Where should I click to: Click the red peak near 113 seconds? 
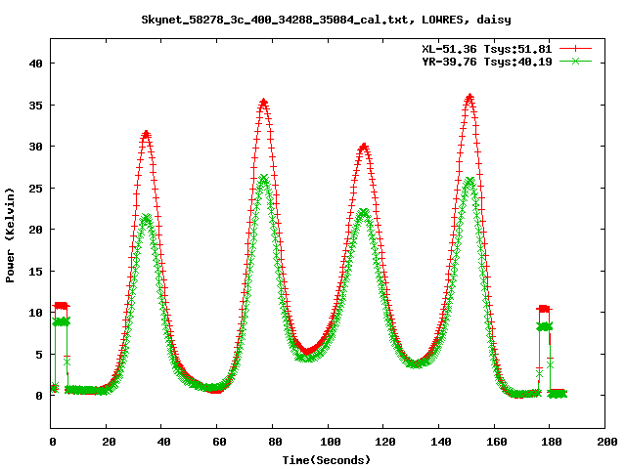click(364, 148)
